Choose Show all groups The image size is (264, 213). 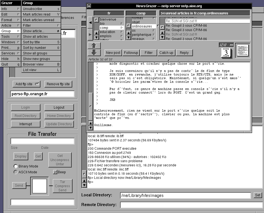point(41,53)
